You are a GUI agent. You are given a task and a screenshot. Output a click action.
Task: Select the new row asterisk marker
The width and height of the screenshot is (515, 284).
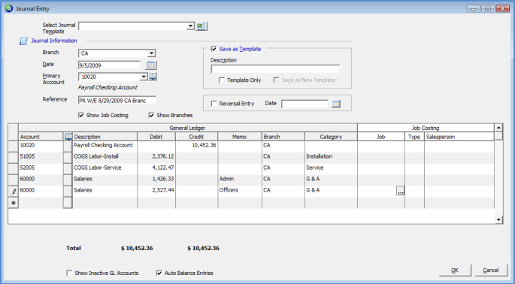pyautogui.click(x=13, y=203)
